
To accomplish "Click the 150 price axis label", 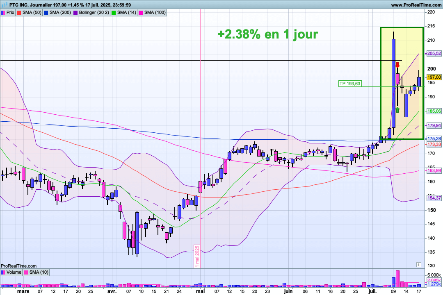I will point(432,210).
